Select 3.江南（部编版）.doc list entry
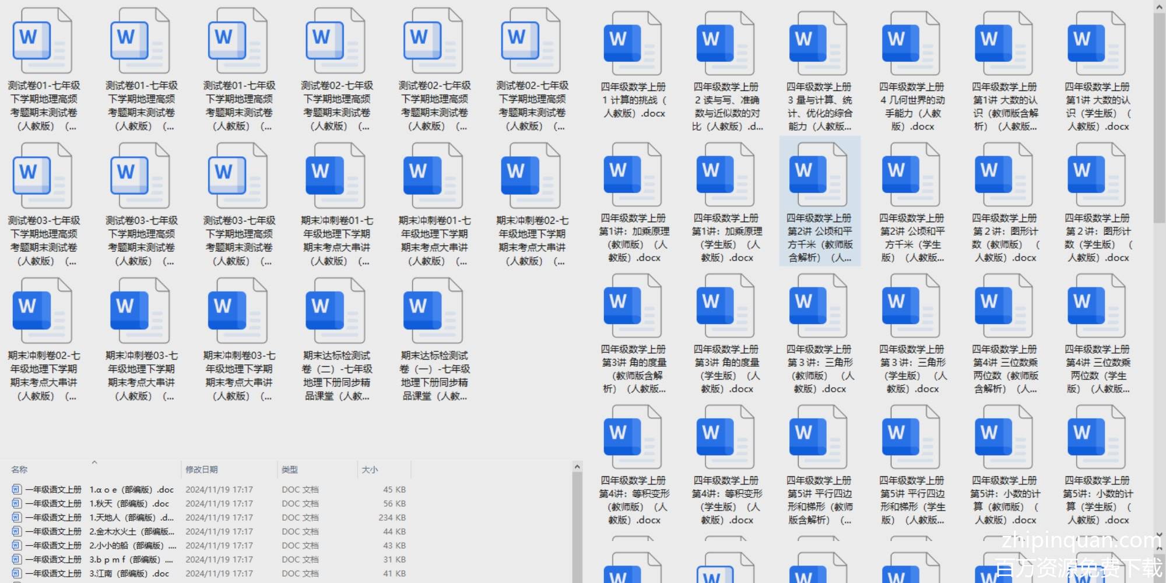Viewport: 1166px width, 583px height. click(128, 574)
